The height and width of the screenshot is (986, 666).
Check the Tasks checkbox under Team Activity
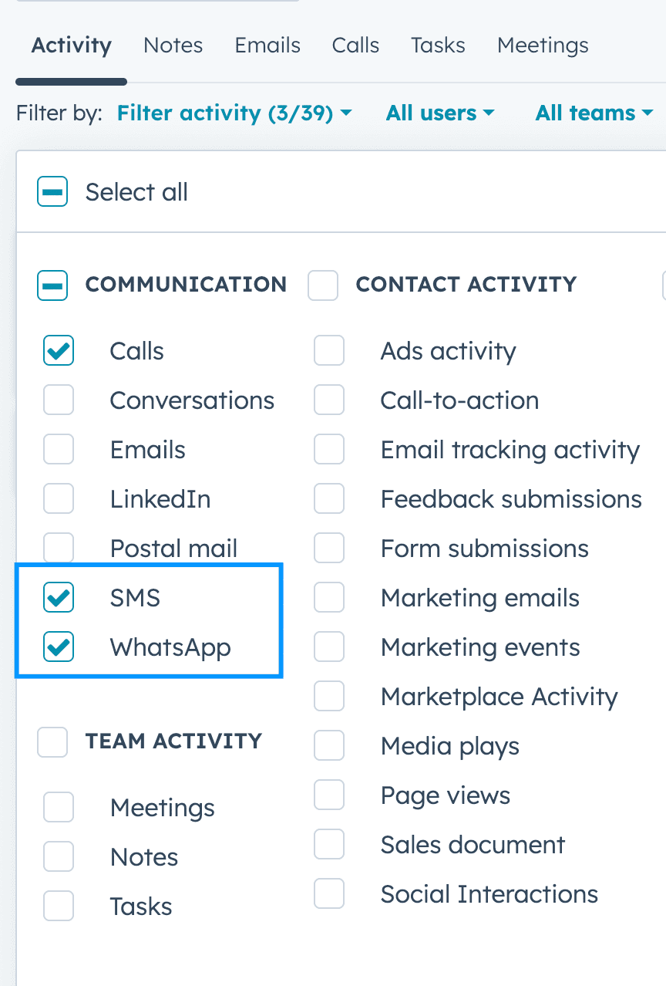(59, 907)
